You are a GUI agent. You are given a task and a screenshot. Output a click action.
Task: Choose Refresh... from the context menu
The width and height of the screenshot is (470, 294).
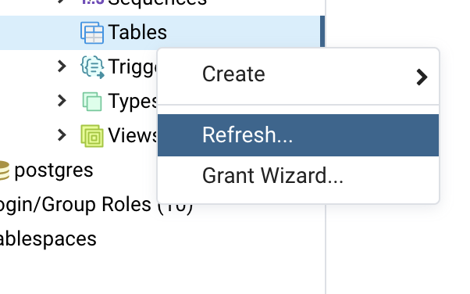298,135
